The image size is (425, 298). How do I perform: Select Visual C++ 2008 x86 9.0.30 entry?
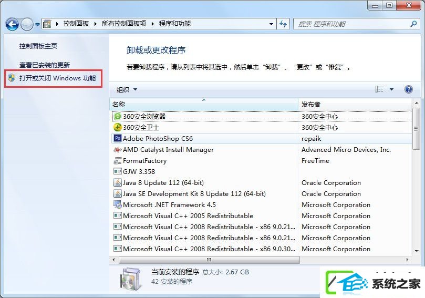[209, 249]
